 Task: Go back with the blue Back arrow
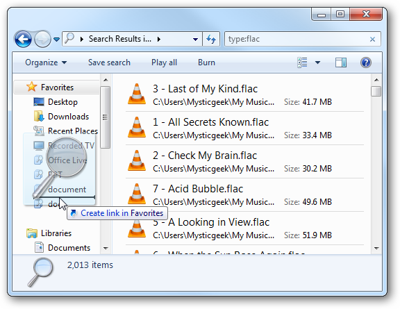23,39
